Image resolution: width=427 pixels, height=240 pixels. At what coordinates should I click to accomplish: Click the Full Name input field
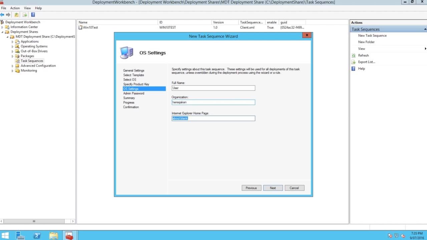[x=213, y=88]
